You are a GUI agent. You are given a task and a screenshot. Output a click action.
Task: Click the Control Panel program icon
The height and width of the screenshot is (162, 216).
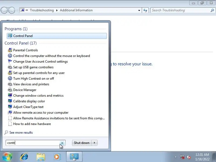10,36
